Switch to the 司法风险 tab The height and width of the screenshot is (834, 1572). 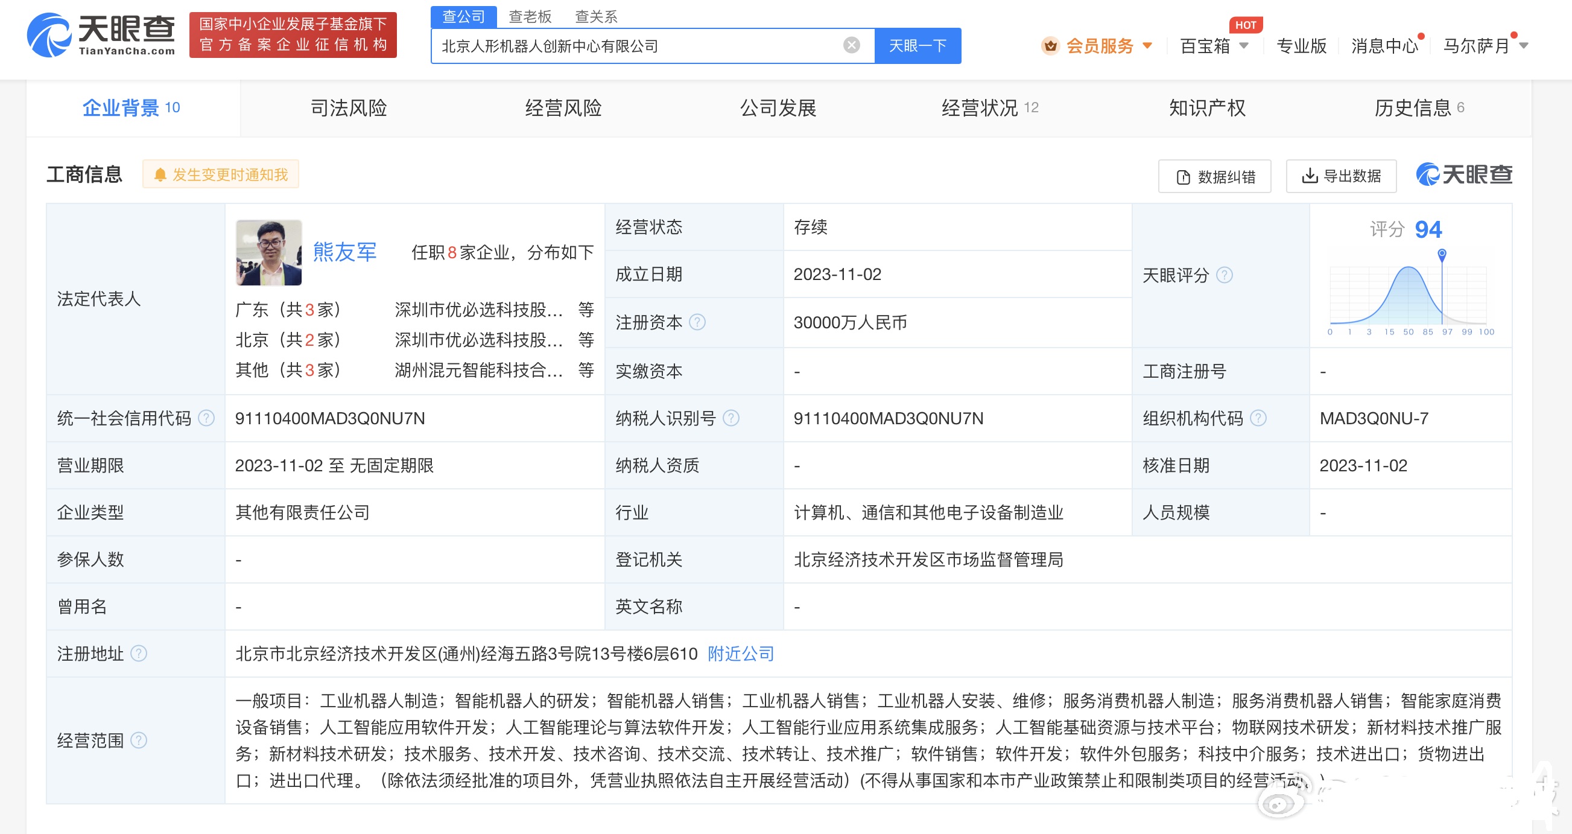pos(349,108)
